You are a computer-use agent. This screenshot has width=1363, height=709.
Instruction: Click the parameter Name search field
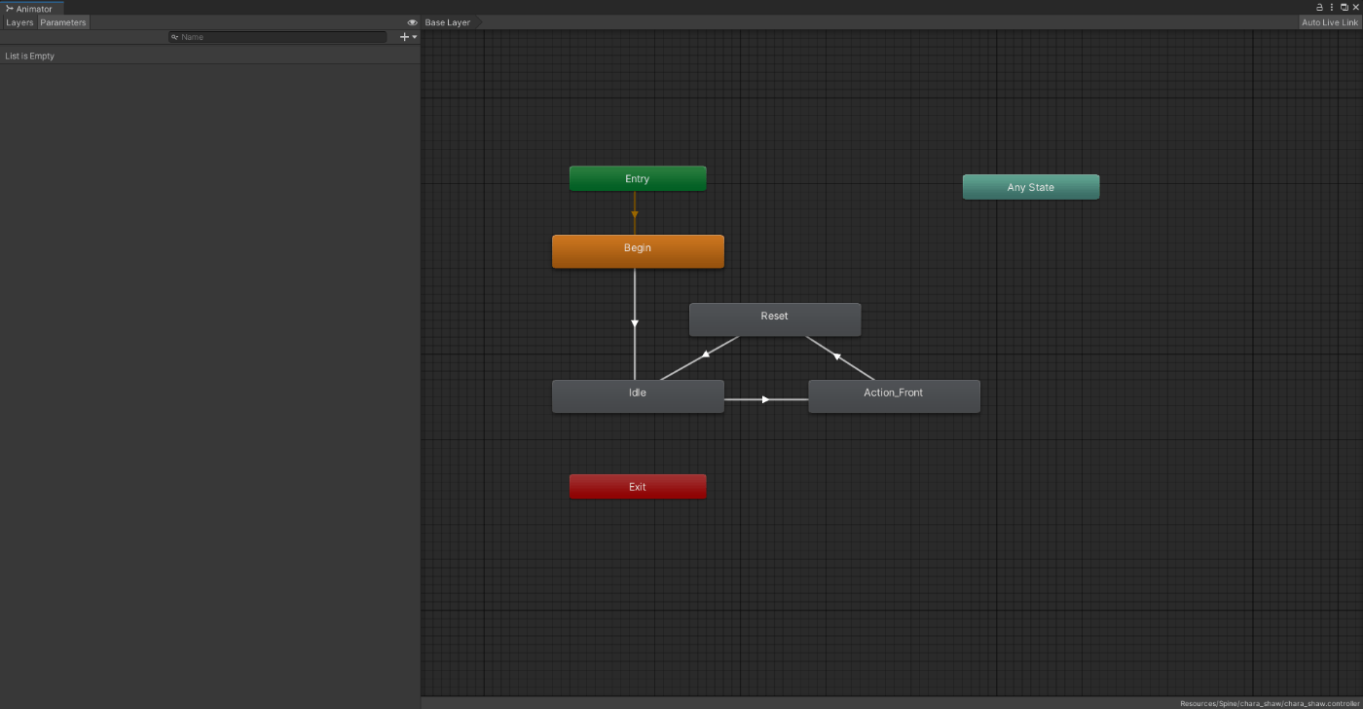coord(277,37)
